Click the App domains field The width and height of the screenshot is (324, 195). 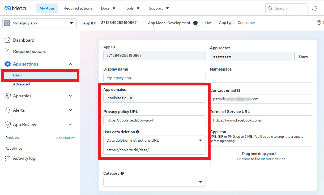pos(155,98)
